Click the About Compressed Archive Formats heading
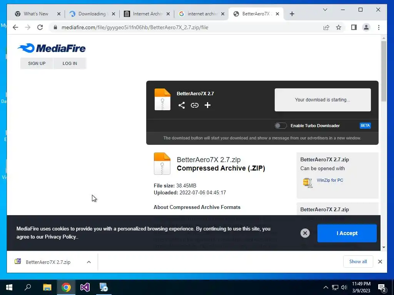The image size is (394, 295). click(x=197, y=207)
